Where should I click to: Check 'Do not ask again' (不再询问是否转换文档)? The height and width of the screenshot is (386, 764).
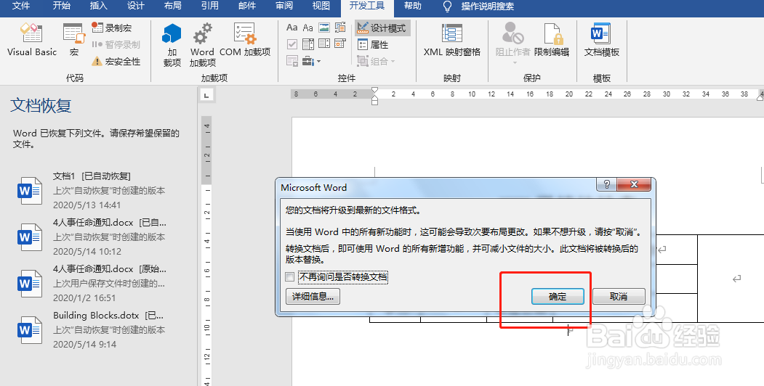[x=290, y=277]
